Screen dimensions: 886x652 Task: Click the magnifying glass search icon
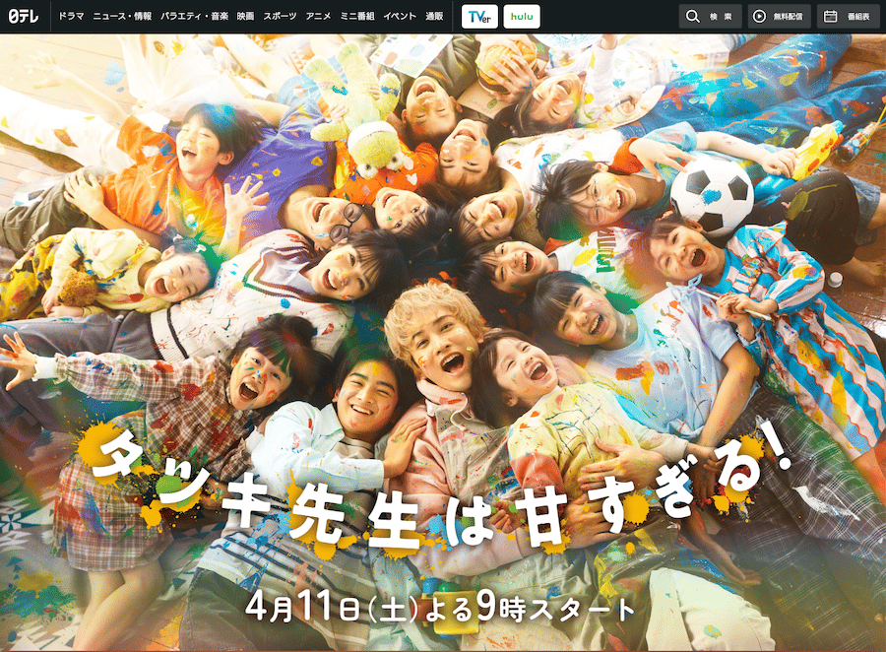pos(692,16)
